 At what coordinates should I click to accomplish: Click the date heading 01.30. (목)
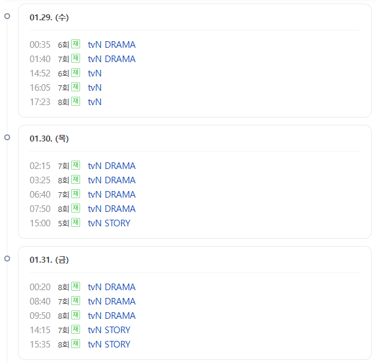pos(49,139)
